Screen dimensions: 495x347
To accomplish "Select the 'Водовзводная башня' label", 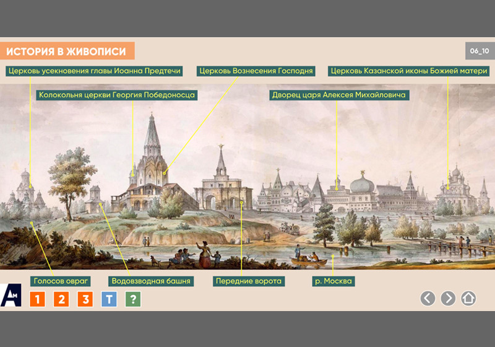I will click(151, 281).
